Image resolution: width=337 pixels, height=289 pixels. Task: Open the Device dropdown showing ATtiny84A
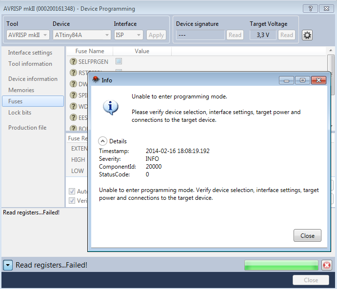pos(81,35)
